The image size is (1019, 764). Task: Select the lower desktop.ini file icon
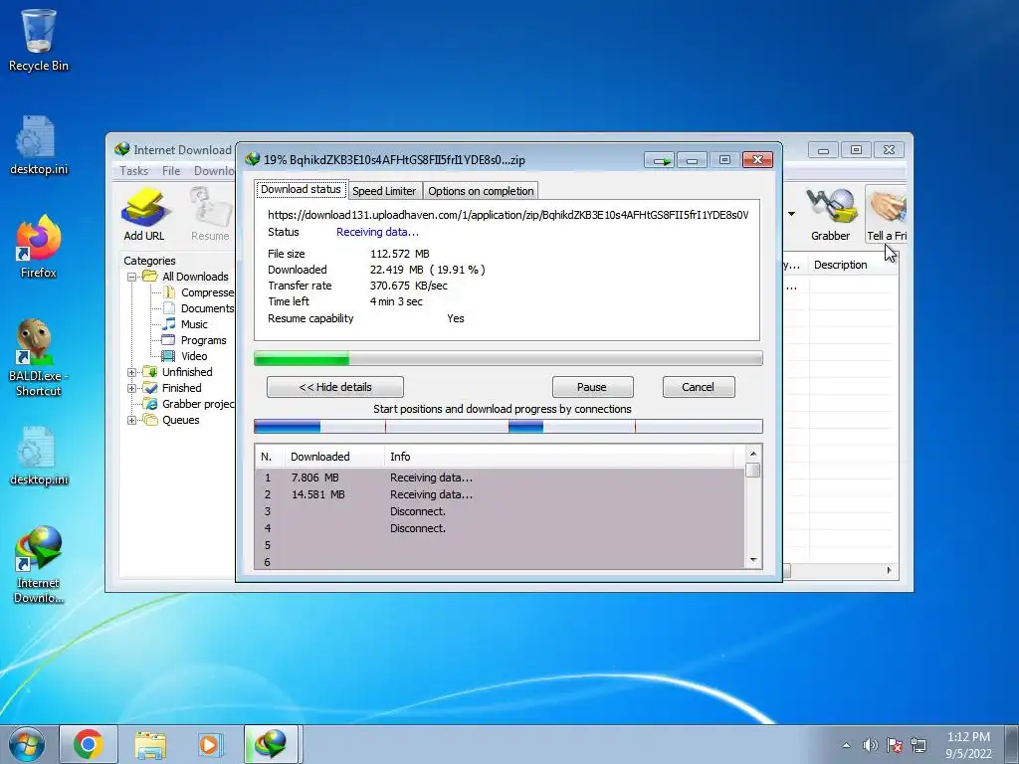pyautogui.click(x=39, y=456)
